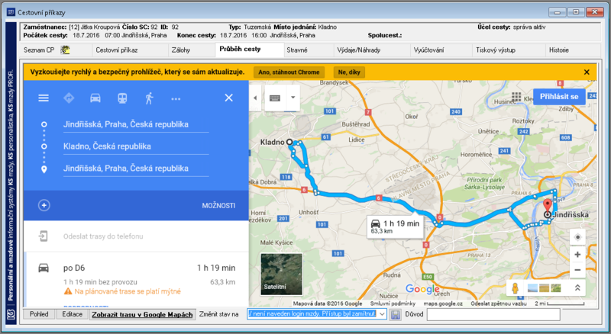This screenshot has height=334, width=611.
Task: Click the Editace button
Action: coord(73,314)
